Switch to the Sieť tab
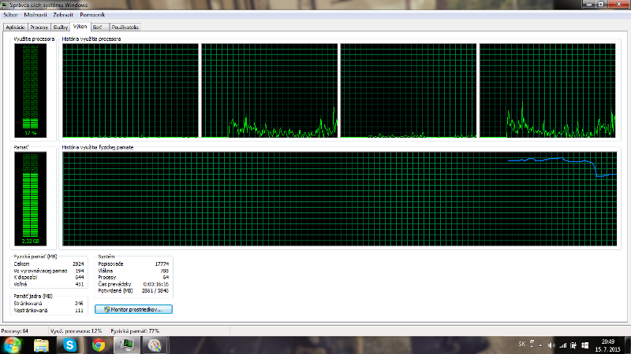 coord(97,26)
